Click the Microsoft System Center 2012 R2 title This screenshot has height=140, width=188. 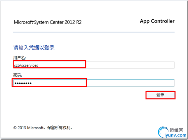point(48,22)
